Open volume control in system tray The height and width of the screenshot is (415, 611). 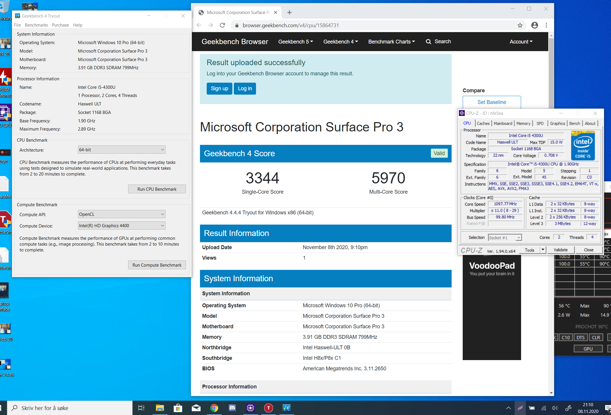click(555, 408)
